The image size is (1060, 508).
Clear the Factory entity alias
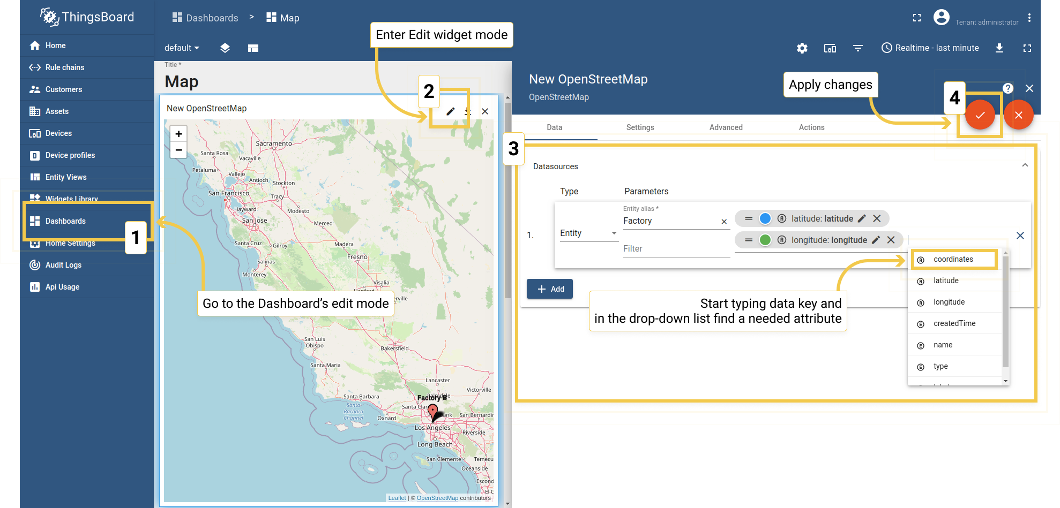tap(724, 222)
